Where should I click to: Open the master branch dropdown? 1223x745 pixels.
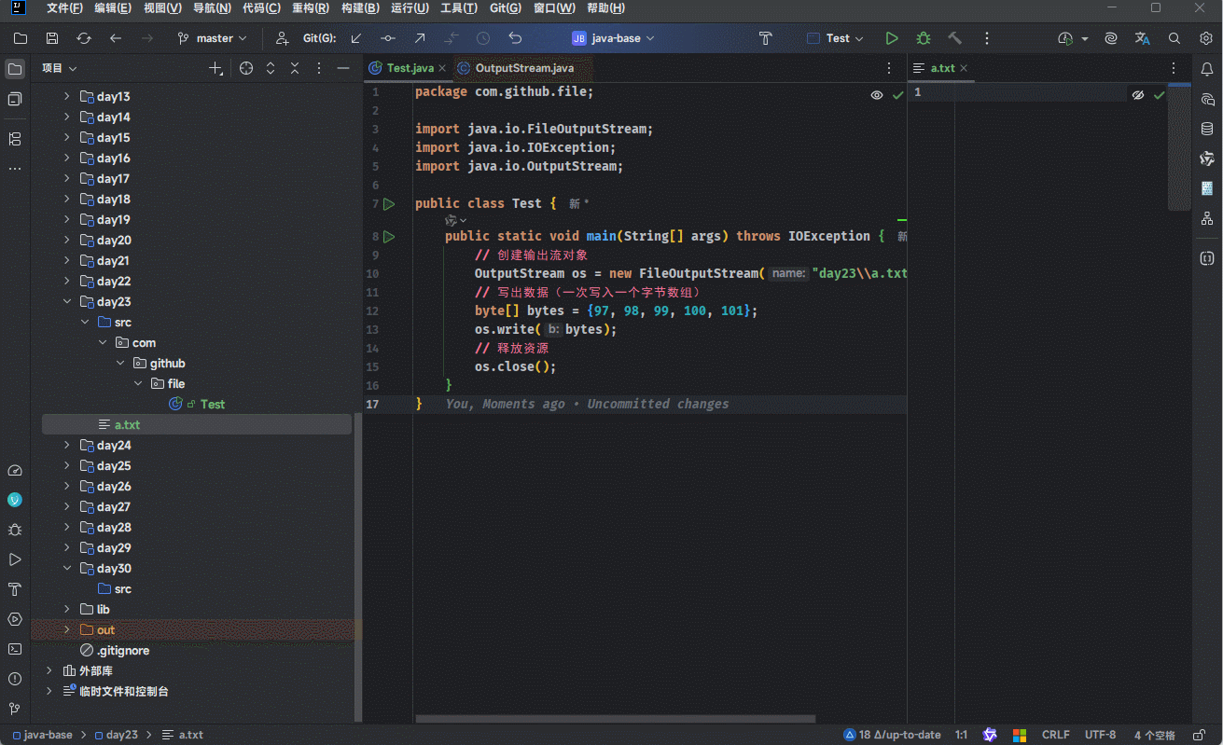[x=213, y=38]
